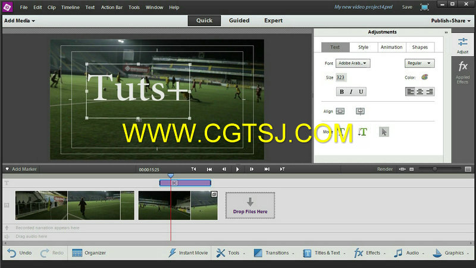Click the purple title clip on timeline

pyautogui.click(x=185, y=183)
